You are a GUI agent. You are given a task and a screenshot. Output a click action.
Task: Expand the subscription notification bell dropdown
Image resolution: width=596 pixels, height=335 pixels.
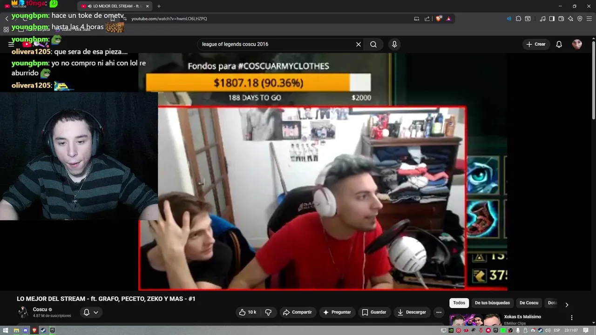[91, 312]
